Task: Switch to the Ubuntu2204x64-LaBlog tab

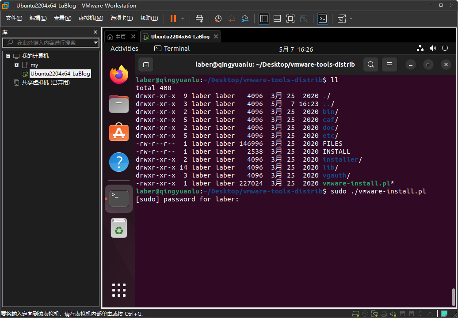Action: [180, 37]
